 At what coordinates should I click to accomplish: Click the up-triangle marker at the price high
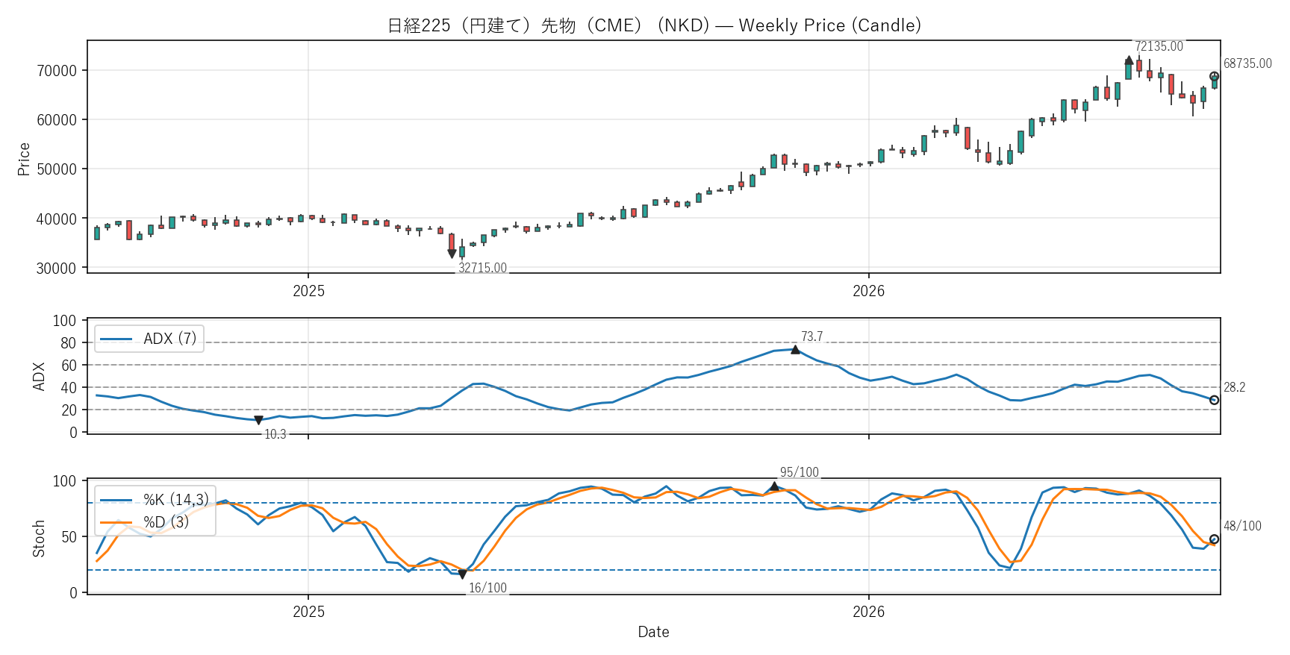click(x=1129, y=60)
